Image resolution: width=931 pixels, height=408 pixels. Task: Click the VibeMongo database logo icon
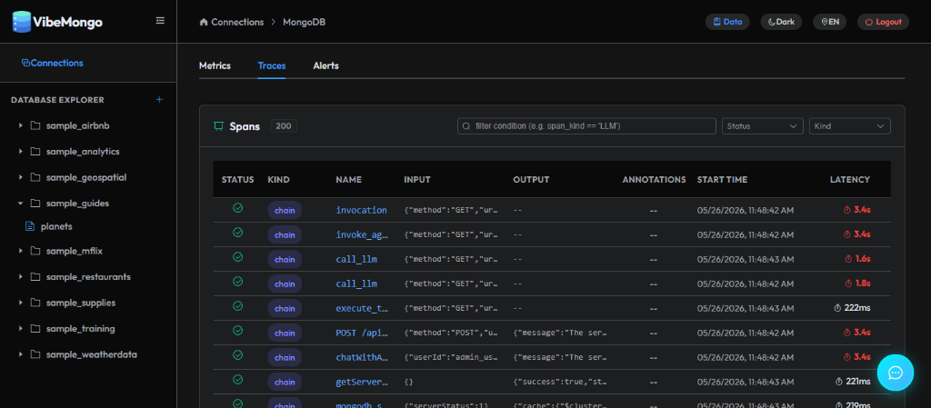pos(22,21)
